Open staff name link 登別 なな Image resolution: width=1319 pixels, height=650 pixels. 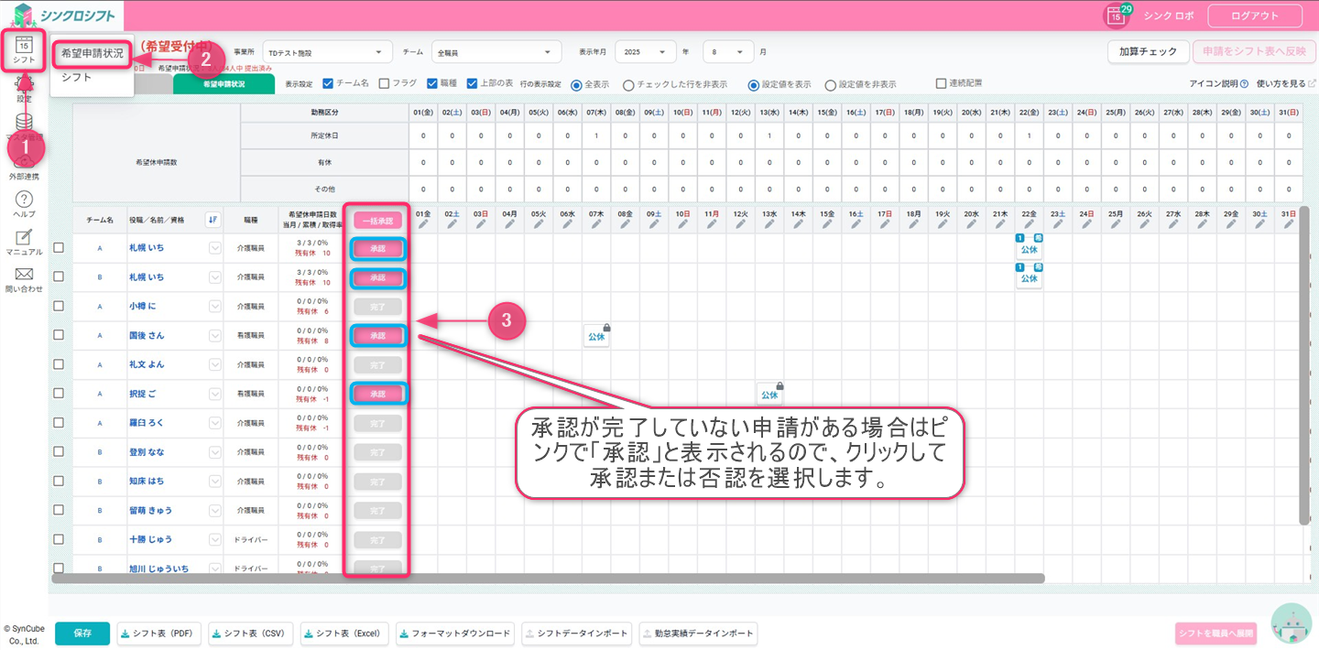click(x=147, y=452)
